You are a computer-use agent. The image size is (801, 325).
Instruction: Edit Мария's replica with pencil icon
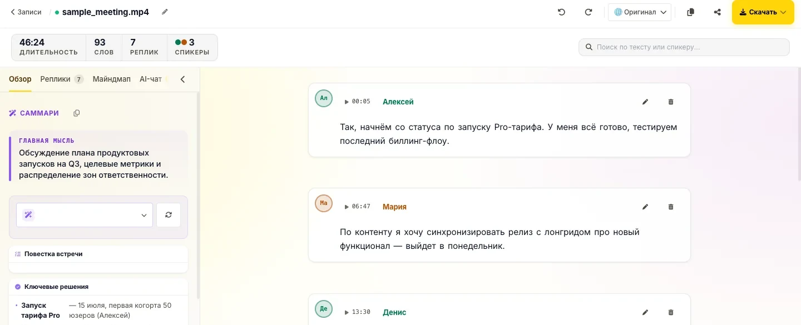(x=645, y=207)
